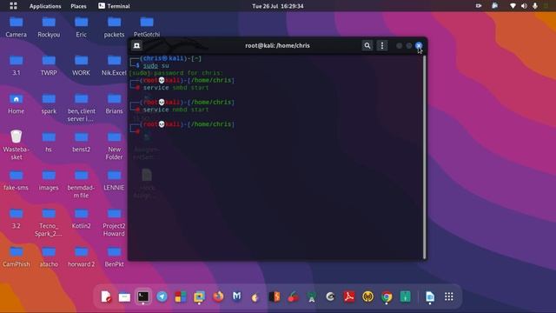Viewport: 556px width, 313px height.
Task: Select the Kotlin2 desktop folder
Action: coord(81,218)
